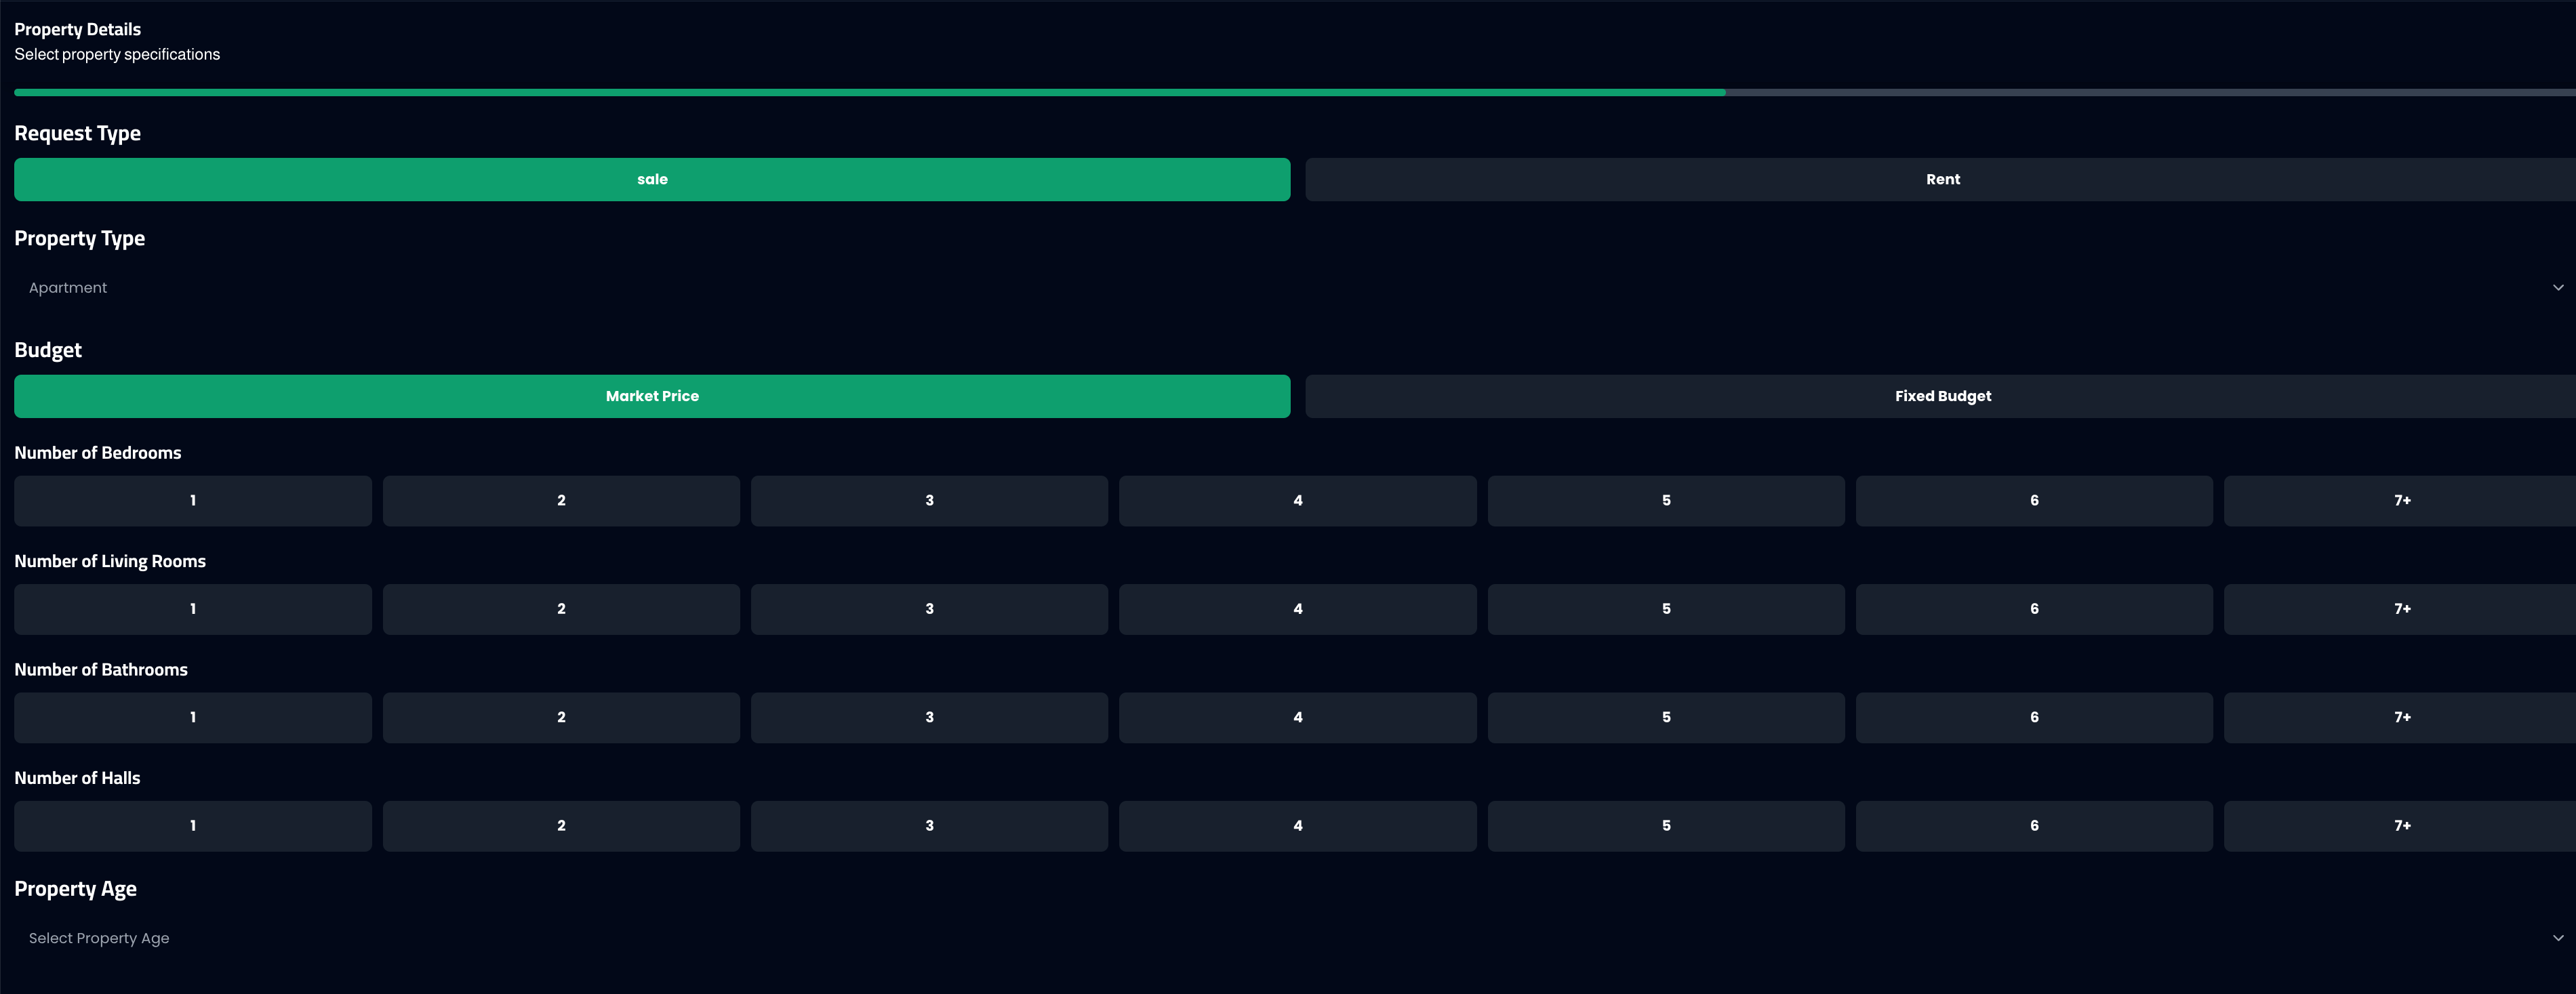Switch request type to Rent
This screenshot has height=994, width=2576.
click(1942, 179)
